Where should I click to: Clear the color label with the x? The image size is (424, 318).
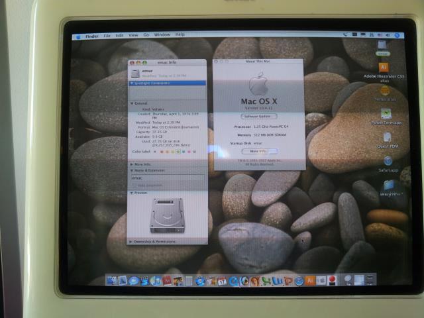(x=155, y=152)
